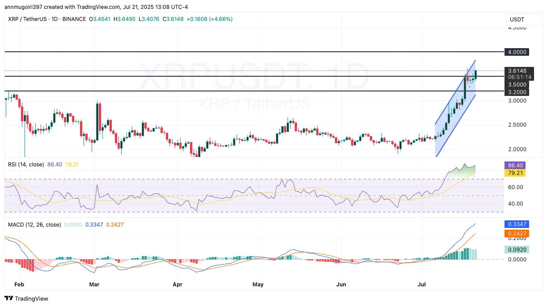Click the 4.0000 price level label
This screenshot has width=547, height=306.
tap(517, 52)
